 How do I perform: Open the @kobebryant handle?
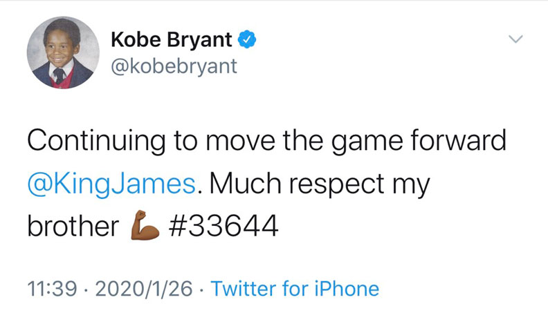coord(174,68)
